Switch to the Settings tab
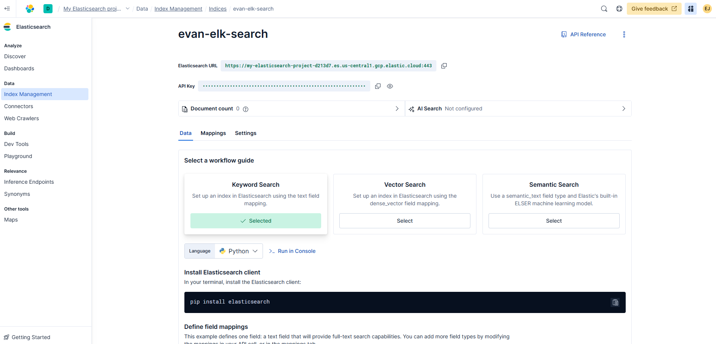Screen dimensions: 716x344 click(246, 133)
